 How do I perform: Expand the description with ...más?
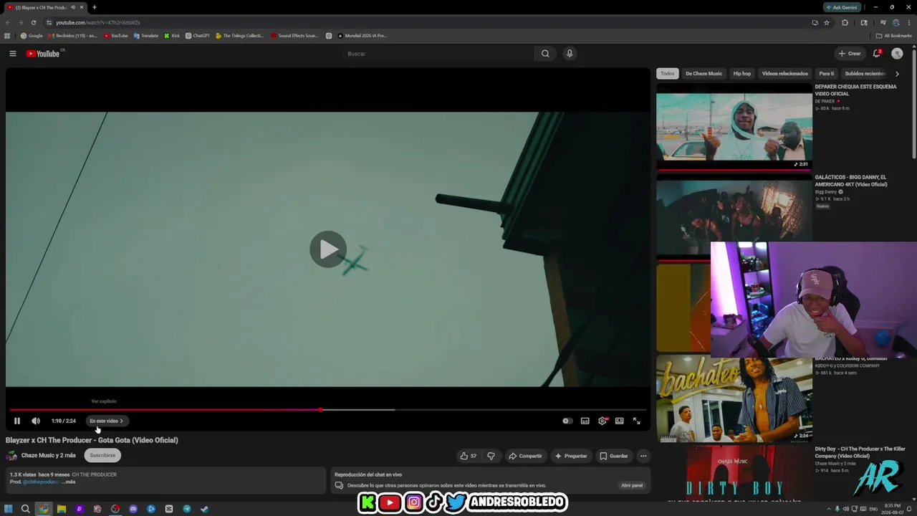pos(68,482)
